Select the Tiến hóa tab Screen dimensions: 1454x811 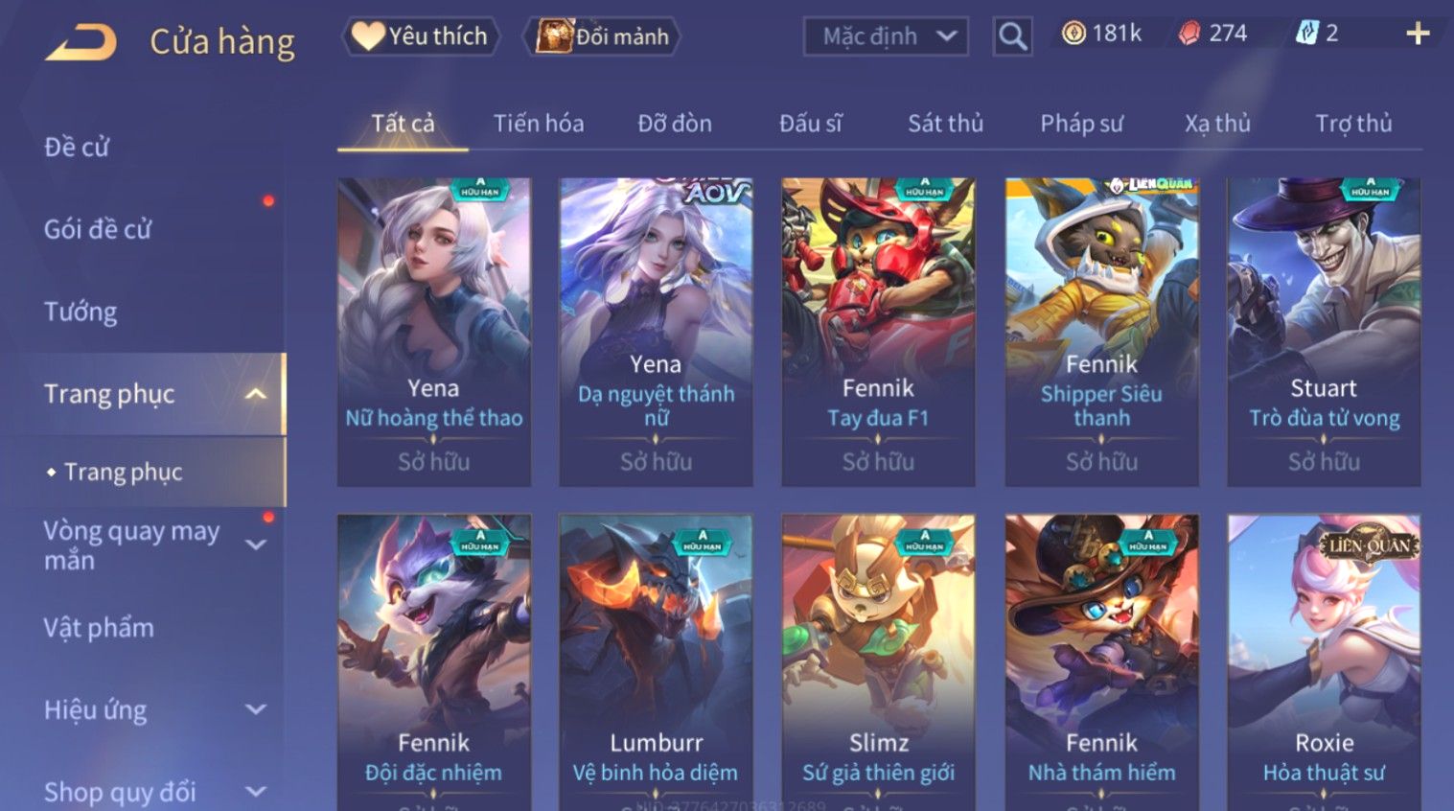coord(539,123)
